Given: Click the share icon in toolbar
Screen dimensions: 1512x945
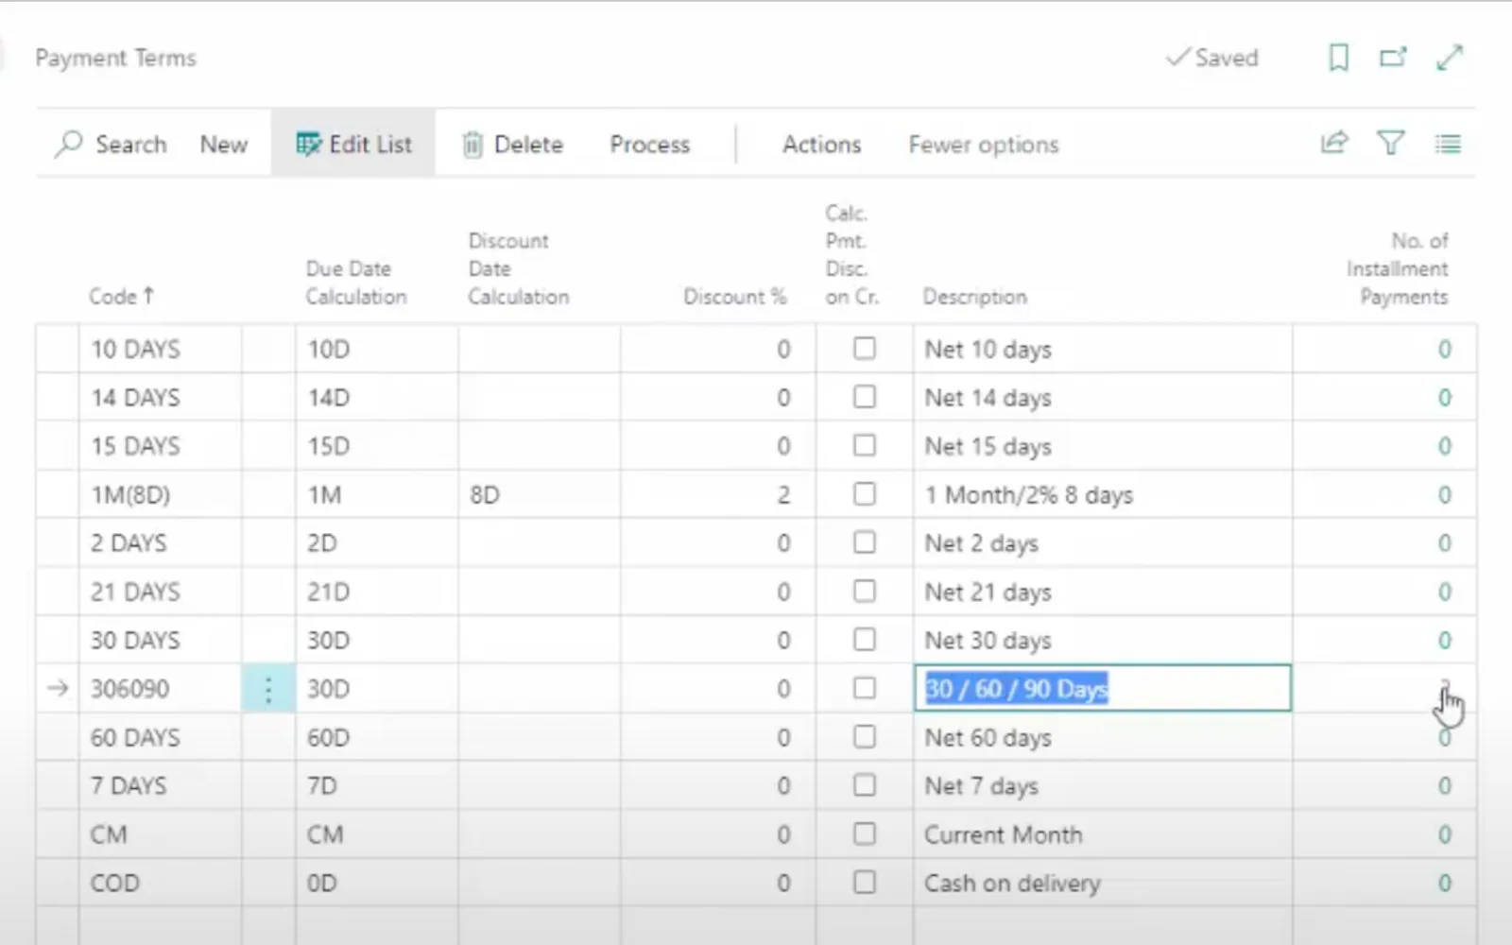Looking at the screenshot, I should pos(1333,144).
